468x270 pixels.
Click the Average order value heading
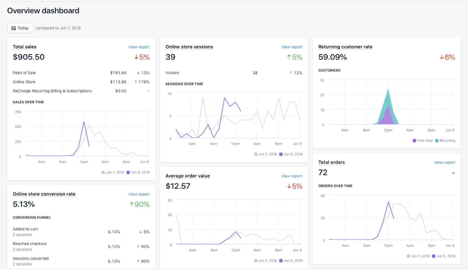point(187,176)
